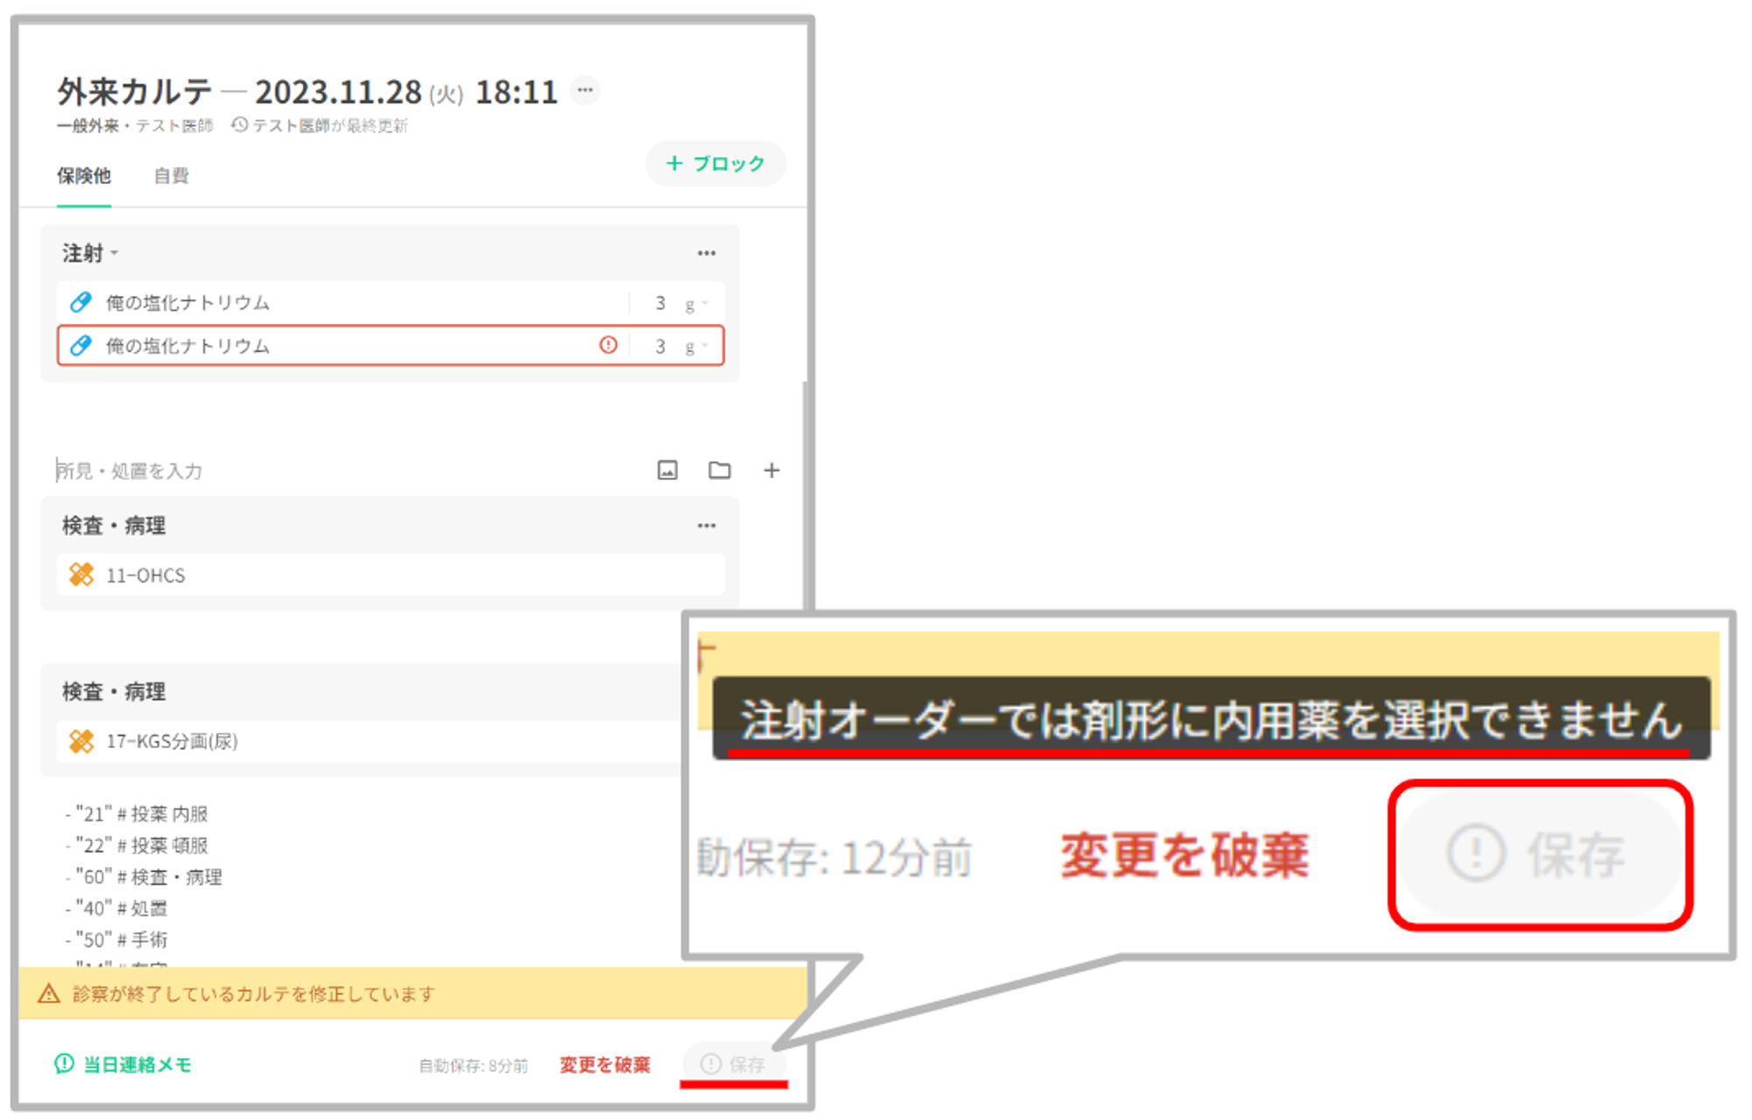The width and height of the screenshot is (1752, 1120).
Task: Select the 保険他 tab
Action: click(x=84, y=176)
